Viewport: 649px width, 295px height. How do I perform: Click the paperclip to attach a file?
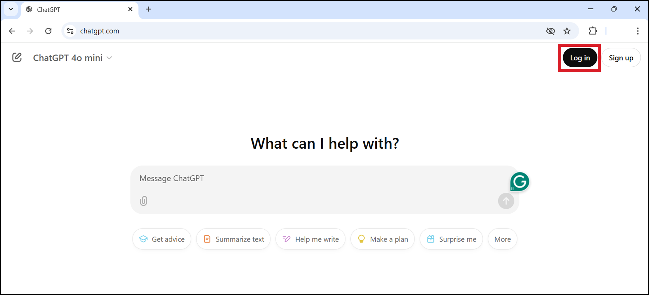[143, 201]
